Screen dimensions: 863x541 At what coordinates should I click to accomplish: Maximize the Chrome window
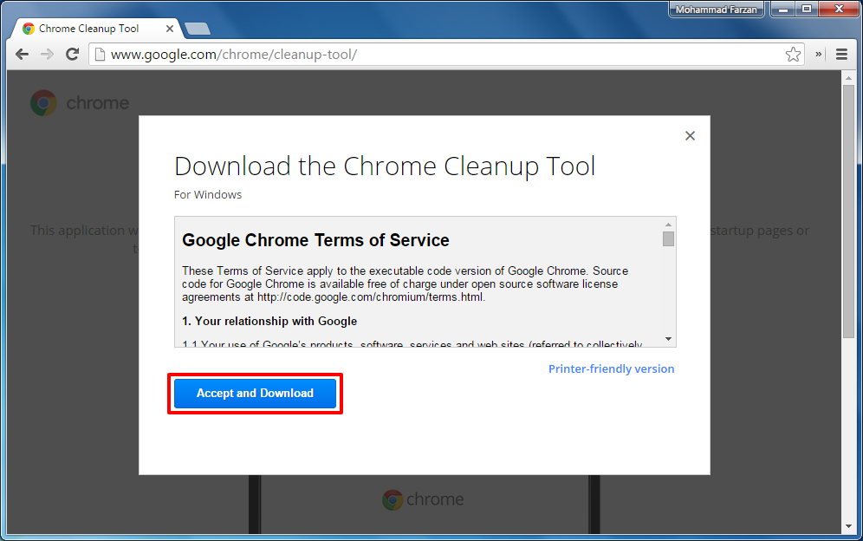click(x=807, y=10)
